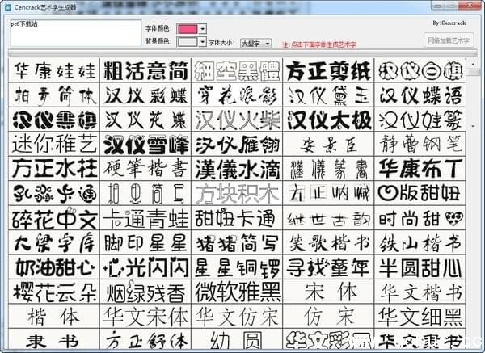Select the 汉仪雁翎 font sample
The image size is (485, 353).
[x=237, y=144]
